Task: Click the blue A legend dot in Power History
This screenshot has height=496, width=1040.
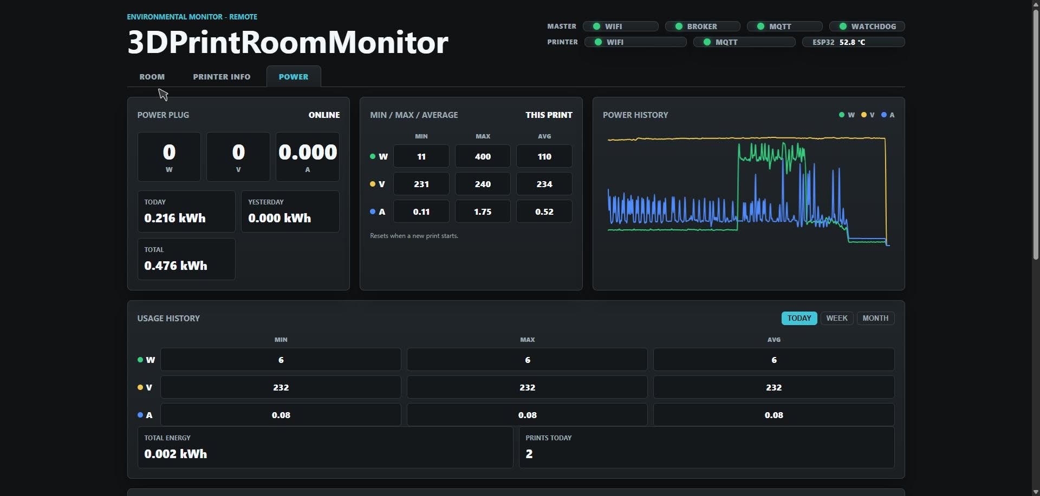Action: pos(884,115)
